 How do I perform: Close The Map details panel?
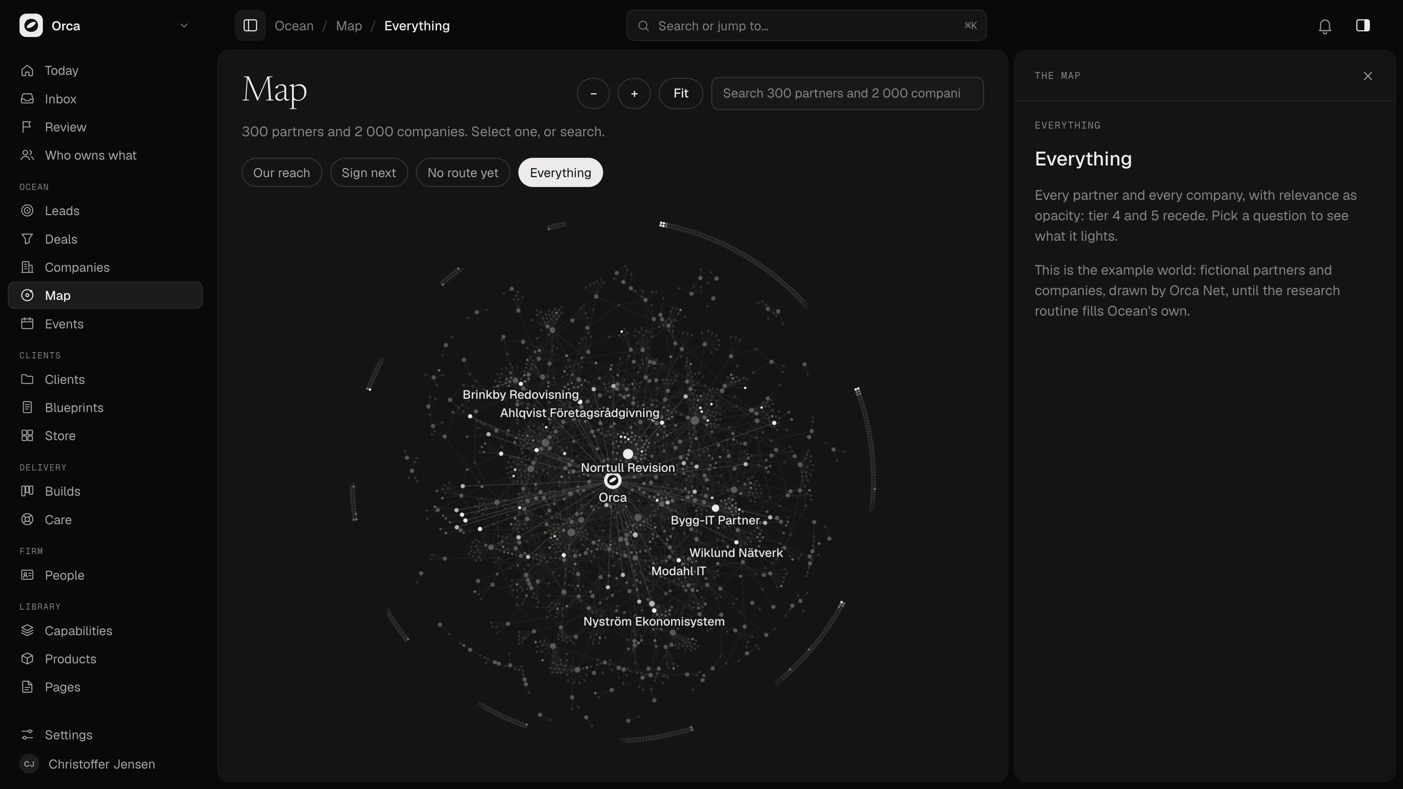(1368, 76)
